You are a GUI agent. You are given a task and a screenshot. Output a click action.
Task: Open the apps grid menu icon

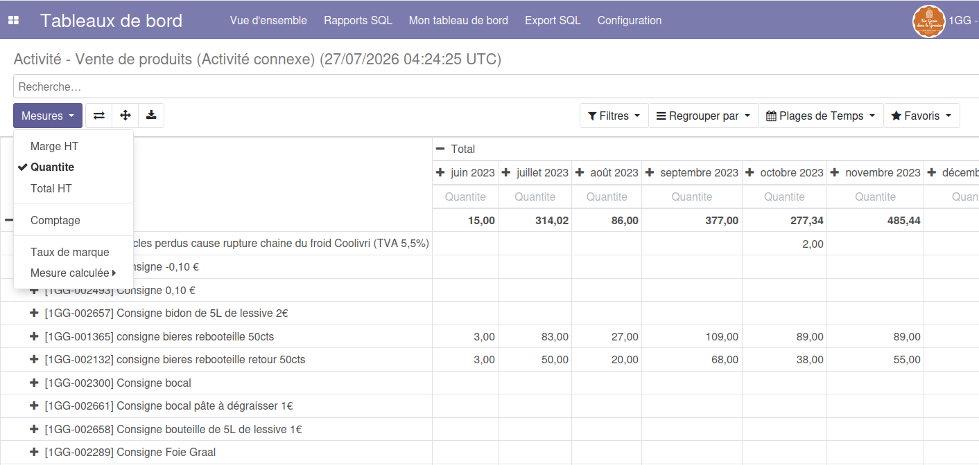[13, 20]
